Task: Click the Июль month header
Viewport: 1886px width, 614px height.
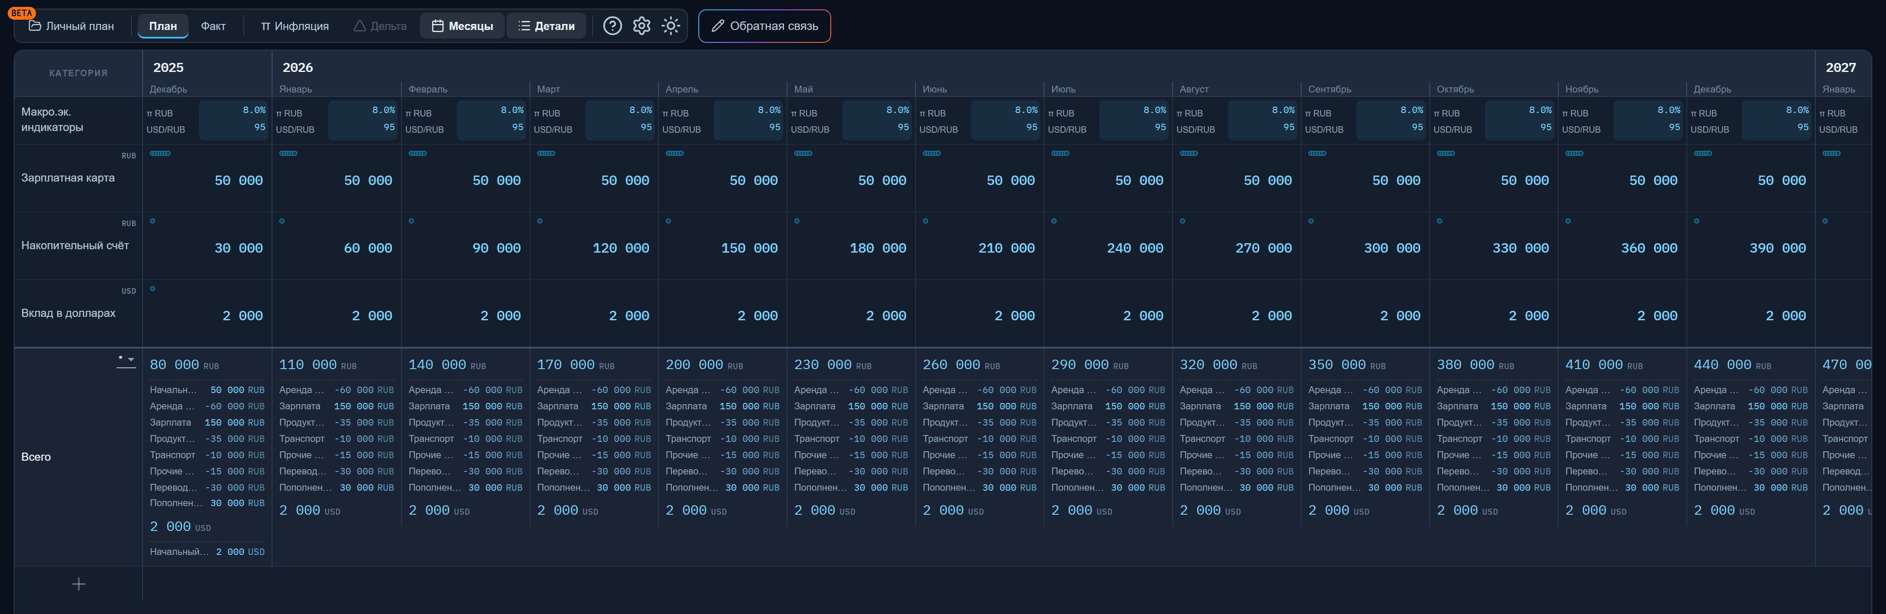Action: [1063, 89]
